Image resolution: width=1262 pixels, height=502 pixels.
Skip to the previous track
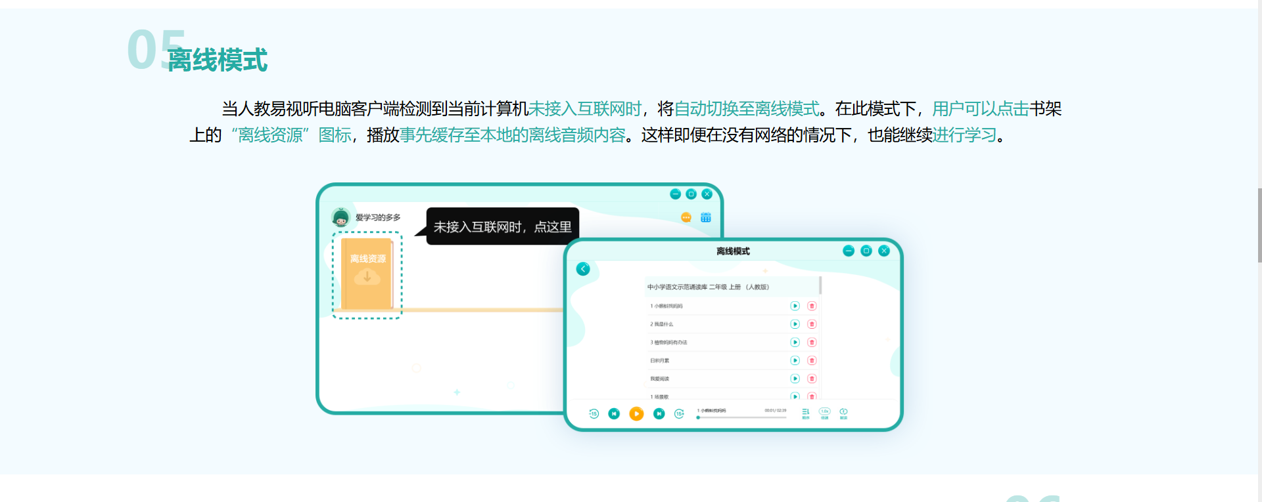(614, 413)
